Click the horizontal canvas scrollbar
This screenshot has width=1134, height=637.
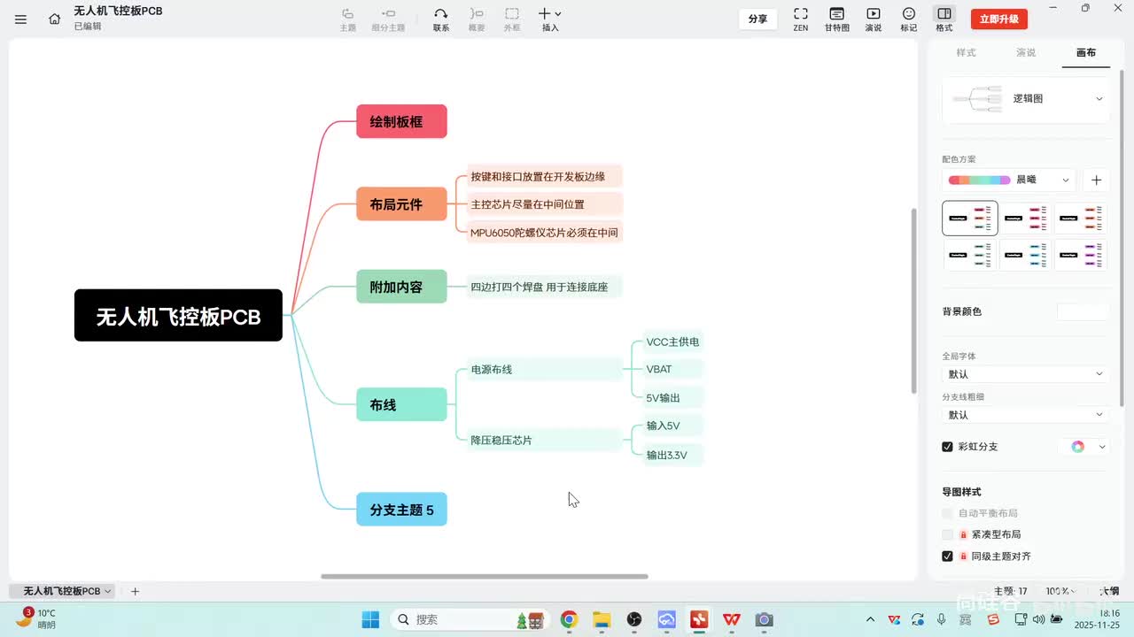484,576
